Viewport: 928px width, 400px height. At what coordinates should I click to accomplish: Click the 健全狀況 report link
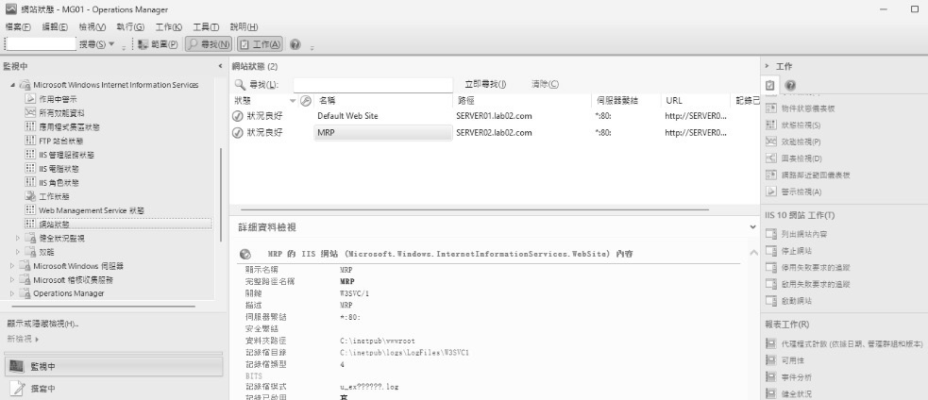point(797,393)
